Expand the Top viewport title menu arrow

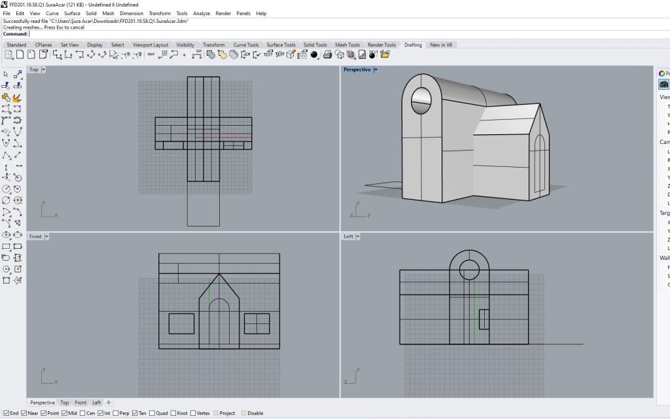[x=44, y=69]
